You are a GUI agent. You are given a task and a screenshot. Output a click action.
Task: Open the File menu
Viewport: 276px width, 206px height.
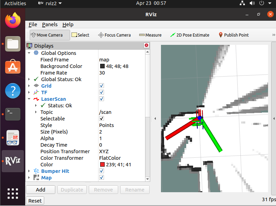(33, 24)
